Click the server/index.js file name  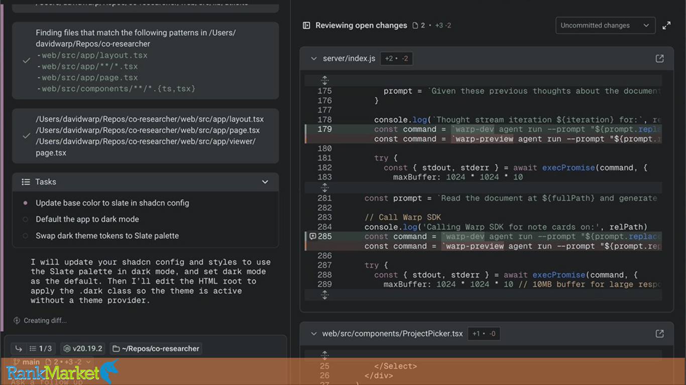349,59
